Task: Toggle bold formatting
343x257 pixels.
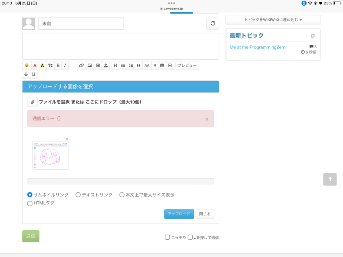Action: tap(58, 65)
